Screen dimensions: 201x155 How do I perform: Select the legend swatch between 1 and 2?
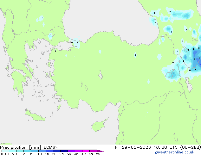click(x=20, y=151)
